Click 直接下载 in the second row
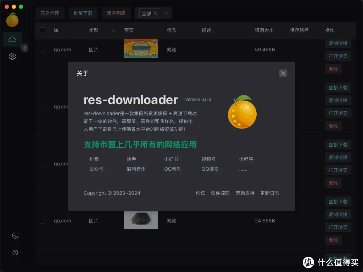Image resolution: width=363 pixels, height=272 pixels. [338, 87]
